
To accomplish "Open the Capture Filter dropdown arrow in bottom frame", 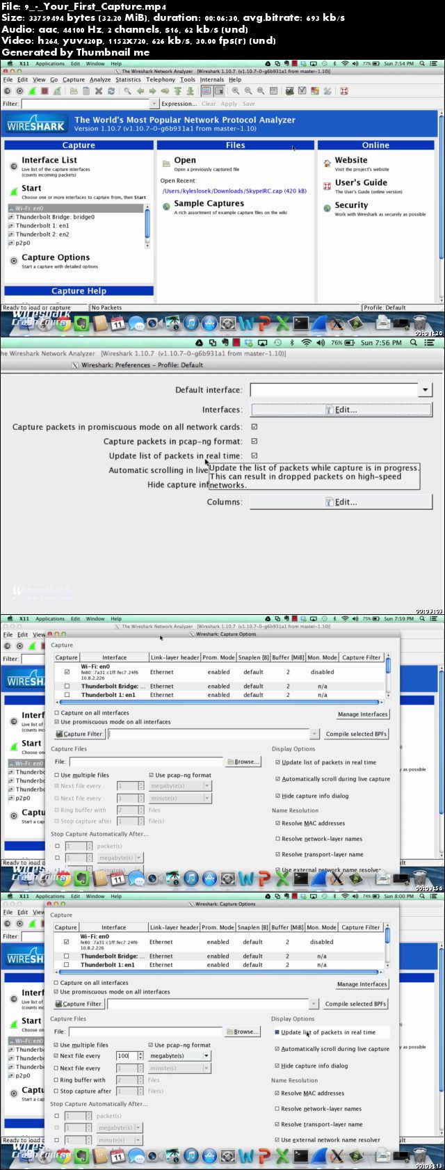I will (314, 1004).
